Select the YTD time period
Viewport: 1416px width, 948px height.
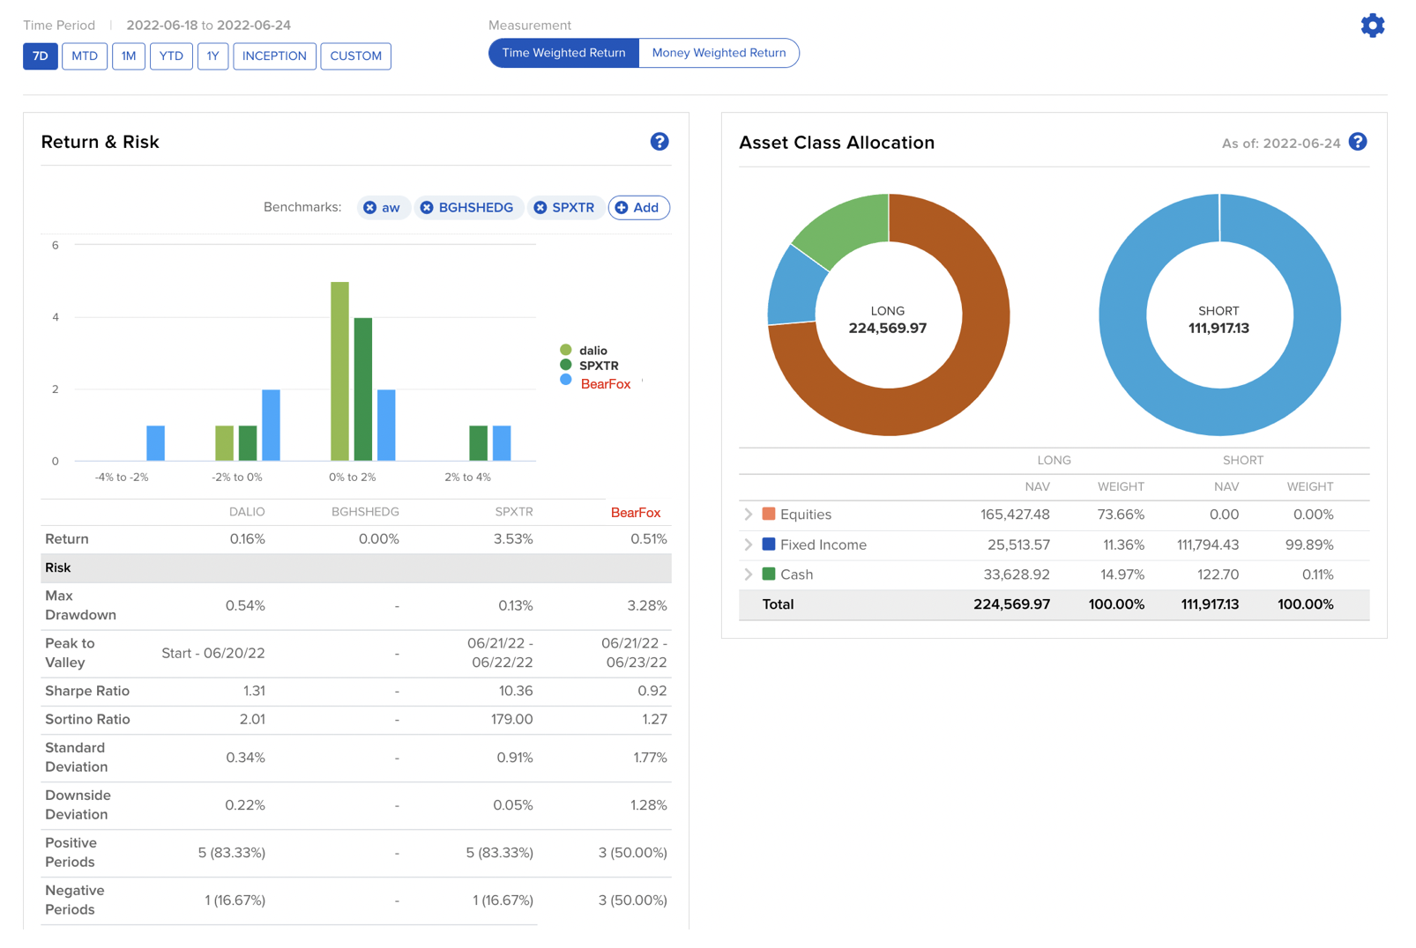171,56
